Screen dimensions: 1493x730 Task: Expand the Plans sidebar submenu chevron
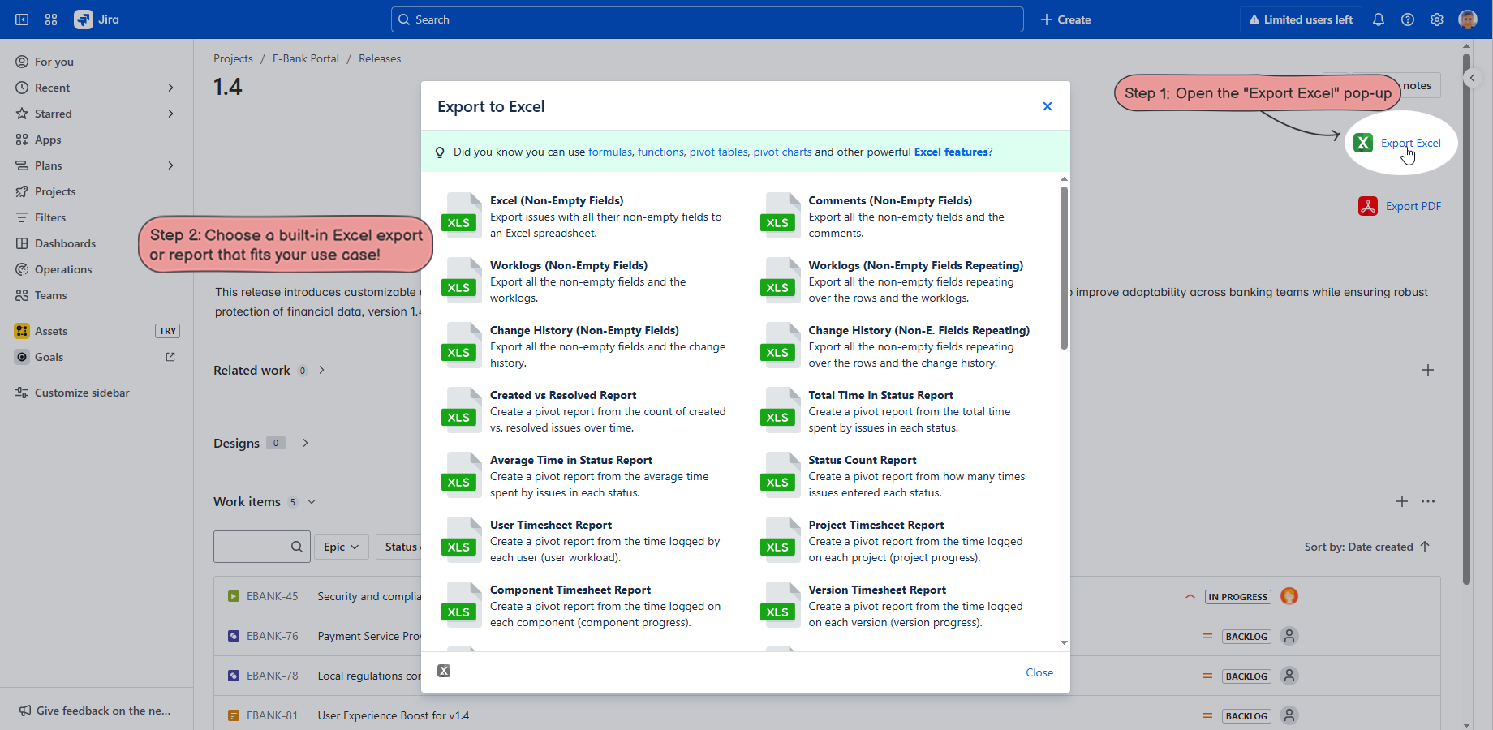click(x=170, y=165)
